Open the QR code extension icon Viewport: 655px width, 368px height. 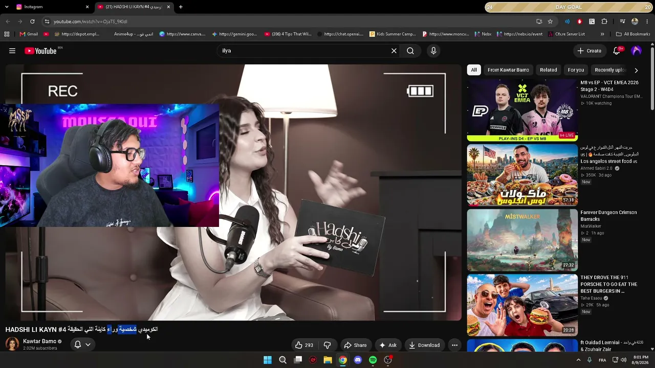pyautogui.click(x=592, y=21)
